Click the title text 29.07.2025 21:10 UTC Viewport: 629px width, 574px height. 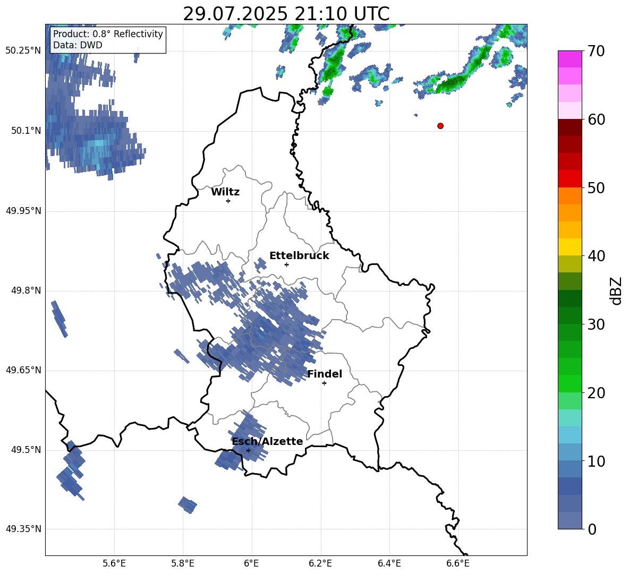286,14
